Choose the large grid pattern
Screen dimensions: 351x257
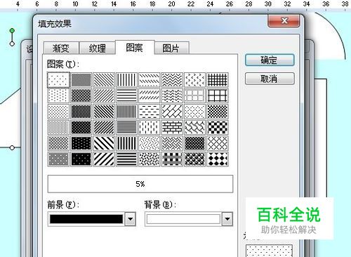pos(218,95)
